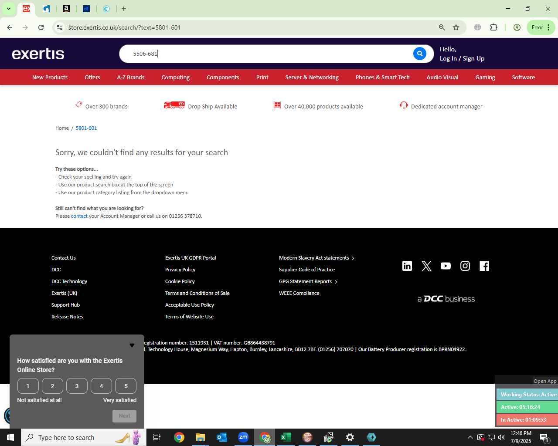Open Task View in the taskbar
The image size is (558, 446).
[157, 437]
